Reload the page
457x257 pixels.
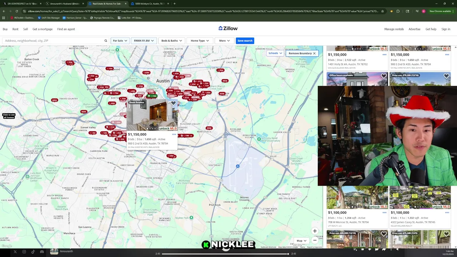pos(17,11)
